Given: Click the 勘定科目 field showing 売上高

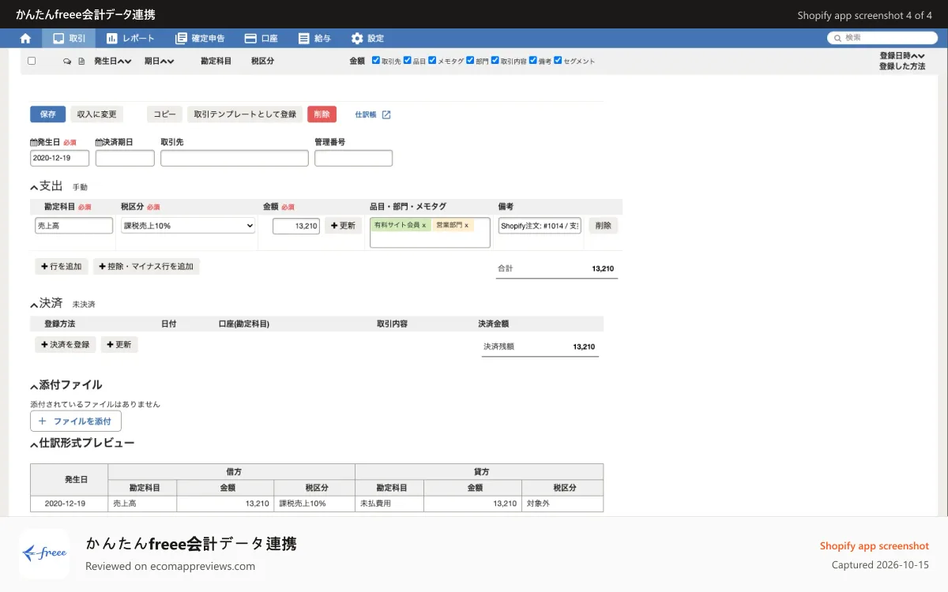Looking at the screenshot, I should click(74, 226).
